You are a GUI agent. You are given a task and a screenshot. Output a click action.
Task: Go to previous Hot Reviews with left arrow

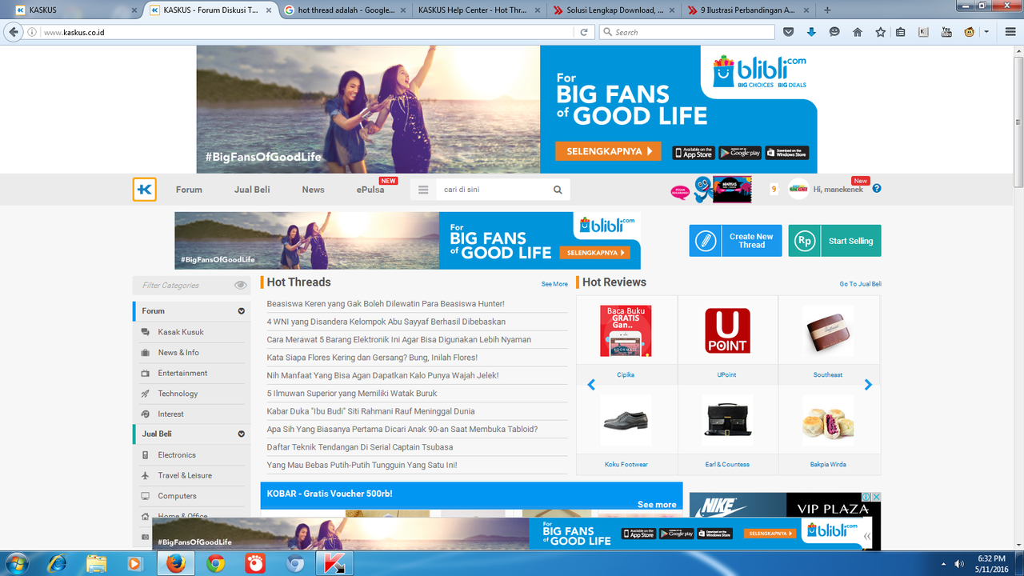[591, 385]
